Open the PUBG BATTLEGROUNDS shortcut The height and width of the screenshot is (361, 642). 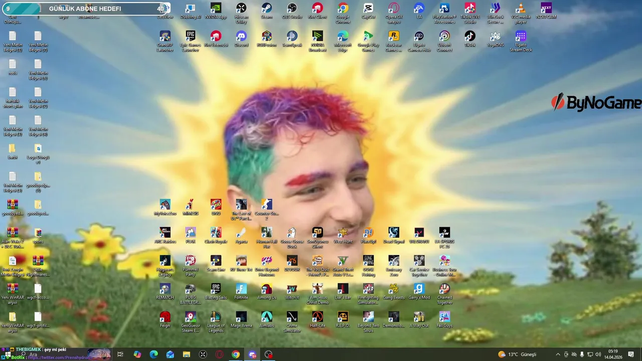click(190, 294)
